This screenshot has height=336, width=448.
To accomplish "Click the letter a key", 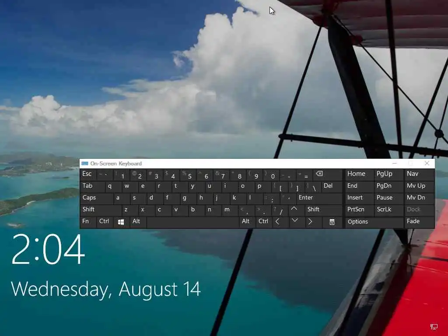I will pyautogui.click(x=122, y=198).
